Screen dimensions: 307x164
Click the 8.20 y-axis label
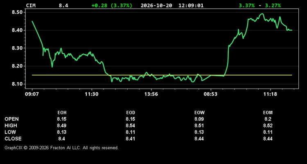pos(18,66)
